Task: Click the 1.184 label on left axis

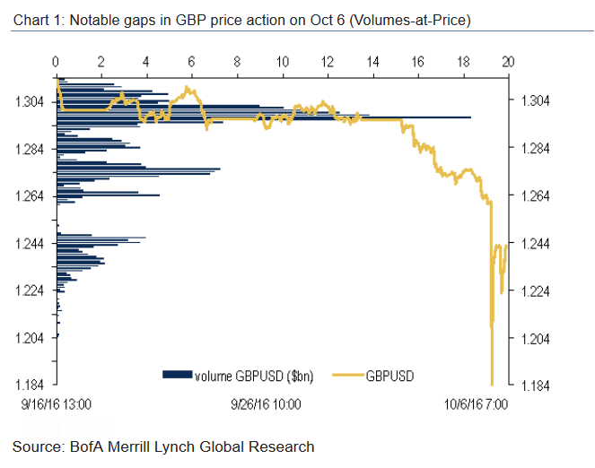Action: pos(31,386)
